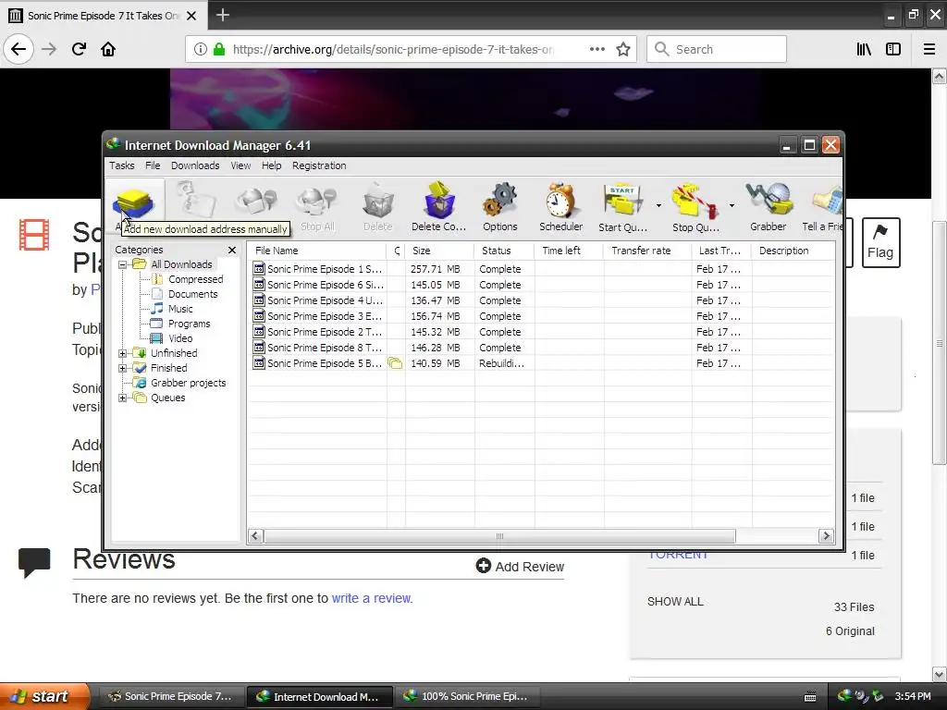This screenshot has width=947, height=710.
Task: Click the Delete toolbar icon
Action: click(378, 207)
